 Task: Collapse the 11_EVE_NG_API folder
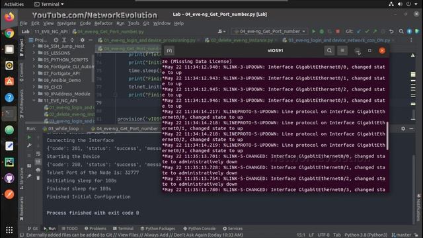tap(34, 100)
